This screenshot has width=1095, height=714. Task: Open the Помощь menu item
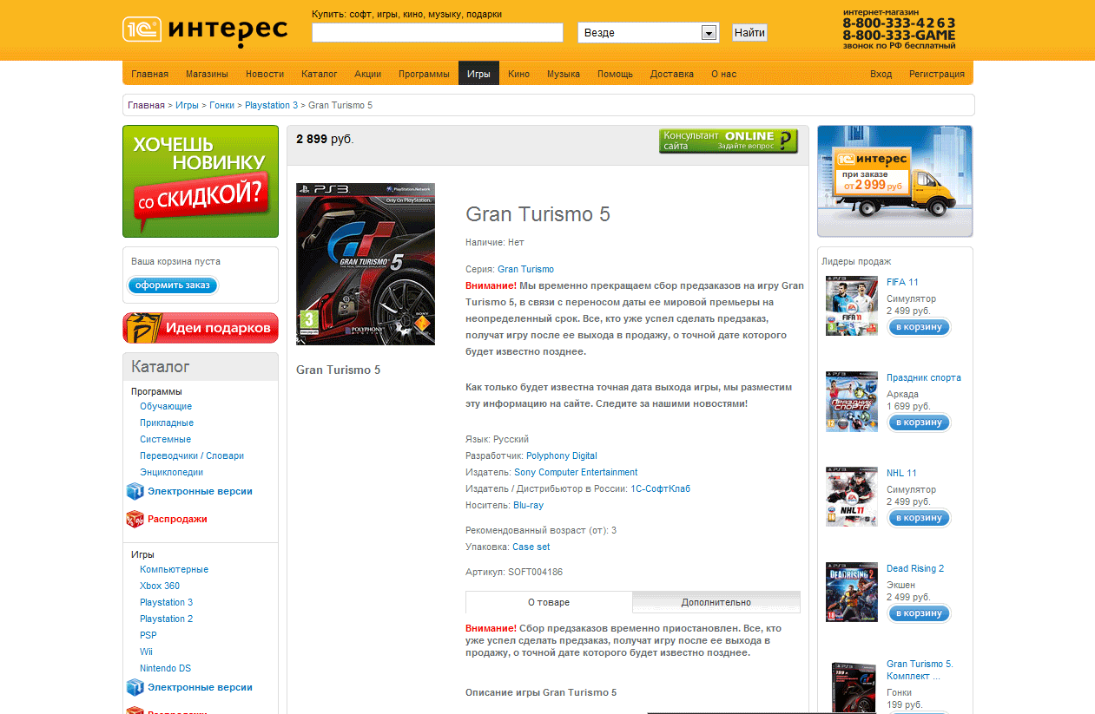[615, 74]
